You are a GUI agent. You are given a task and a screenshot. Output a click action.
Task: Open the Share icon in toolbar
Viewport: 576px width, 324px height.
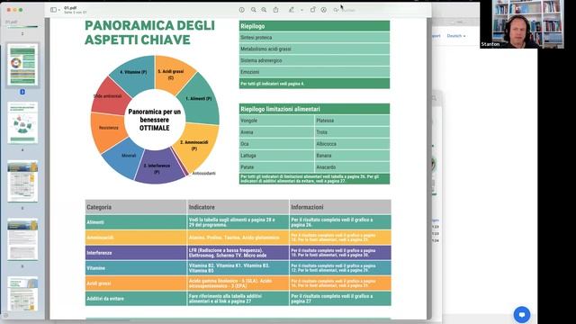coord(276,10)
